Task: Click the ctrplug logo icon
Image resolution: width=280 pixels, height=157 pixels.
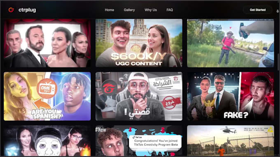Action: [11, 10]
